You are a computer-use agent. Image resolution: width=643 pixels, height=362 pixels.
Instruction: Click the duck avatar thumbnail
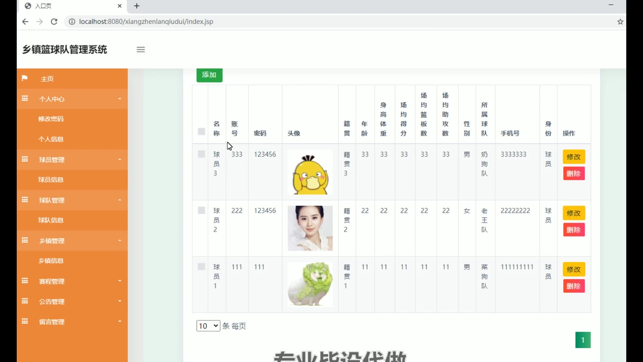[310, 173]
